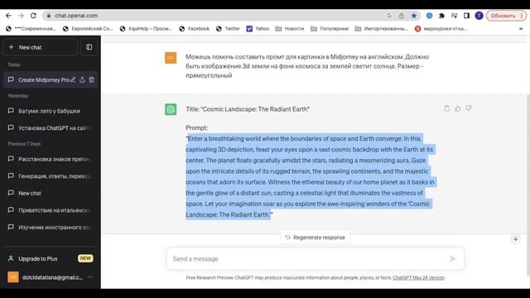Click the Previous 7 Days label
Screen dimensions: 530x298
pyautogui.click(x=24, y=143)
